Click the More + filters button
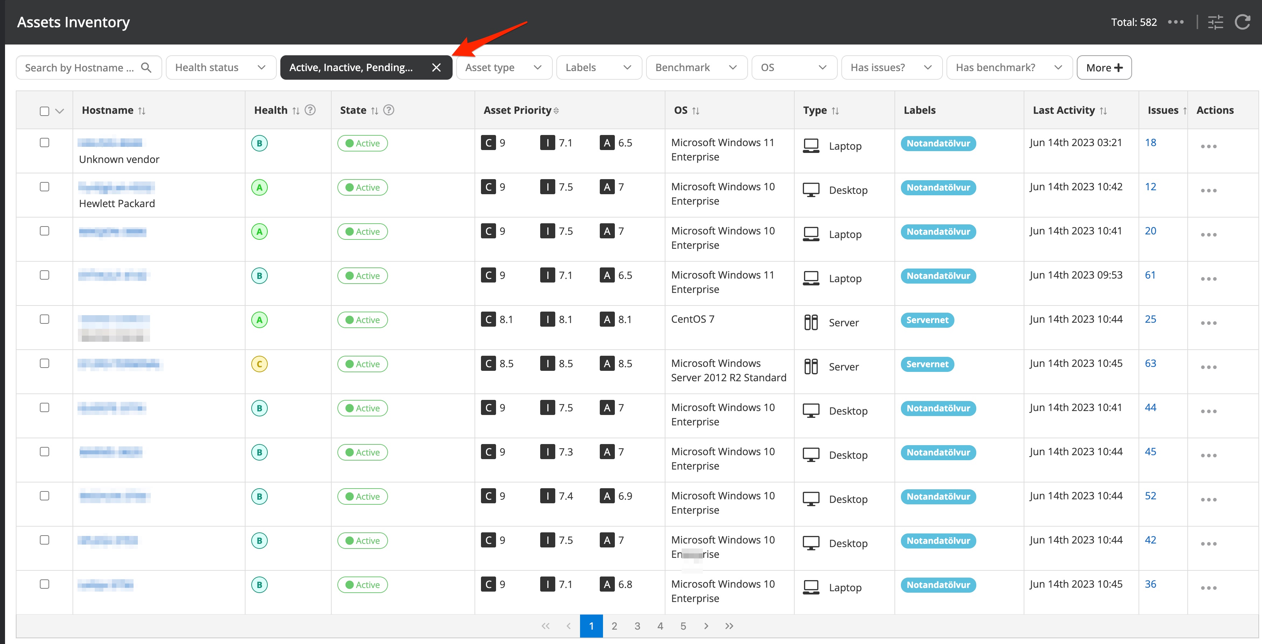Viewport: 1262px width, 644px height. coord(1104,67)
